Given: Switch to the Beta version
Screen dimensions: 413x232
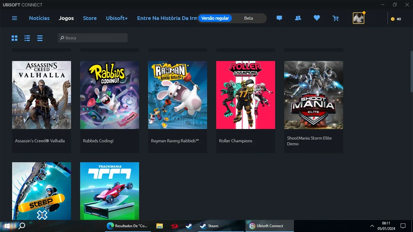Looking at the screenshot, I should [x=249, y=18].
